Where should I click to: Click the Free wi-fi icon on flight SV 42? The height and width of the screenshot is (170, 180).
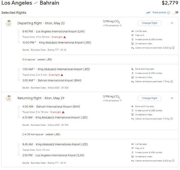(x=132, y=35)
